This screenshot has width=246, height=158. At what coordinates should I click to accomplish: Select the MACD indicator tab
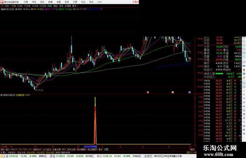click(x=14, y=149)
